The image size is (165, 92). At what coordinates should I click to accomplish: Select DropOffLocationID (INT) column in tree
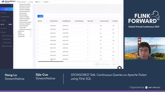(25, 6)
